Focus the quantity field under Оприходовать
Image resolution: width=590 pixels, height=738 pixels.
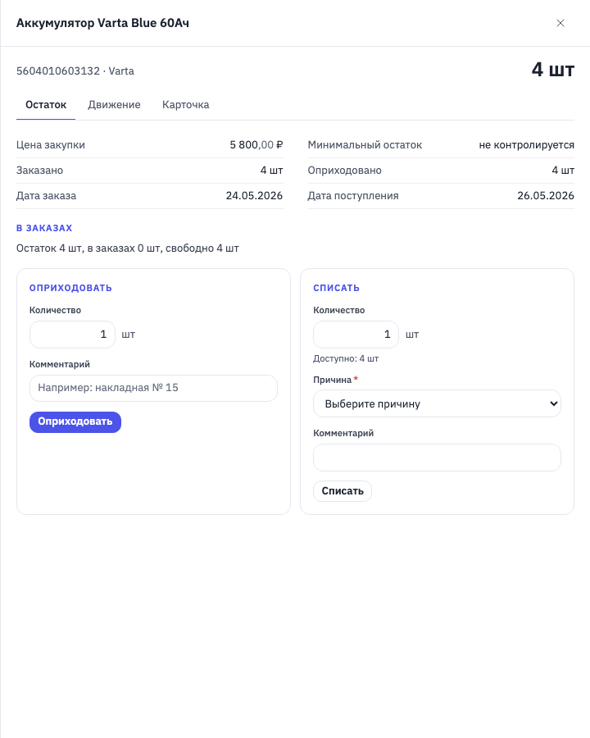coord(72,335)
